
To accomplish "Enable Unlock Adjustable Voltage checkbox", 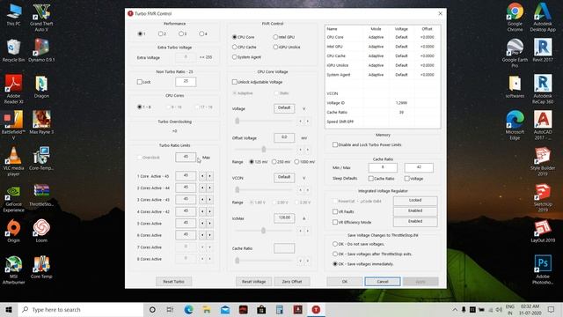I will point(235,82).
